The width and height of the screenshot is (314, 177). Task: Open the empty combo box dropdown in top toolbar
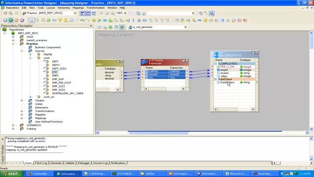[193, 13]
